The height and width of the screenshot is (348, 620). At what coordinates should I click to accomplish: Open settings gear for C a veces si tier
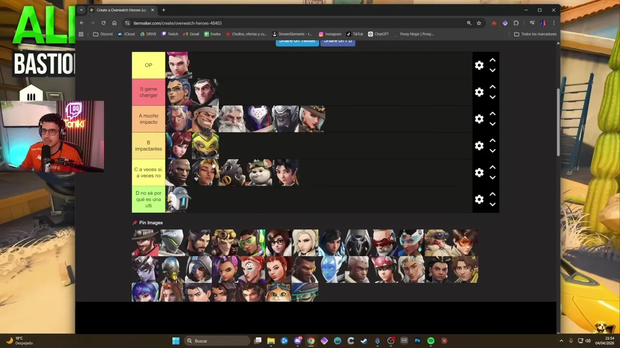point(479,173)
